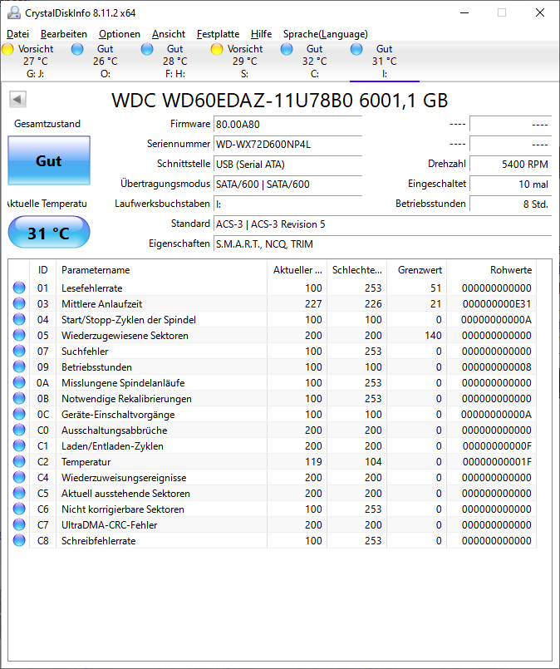Click the Grenzwert column header
Image resolution: width=560 pixels, height=669 pixels.
[x=417, y=269]
